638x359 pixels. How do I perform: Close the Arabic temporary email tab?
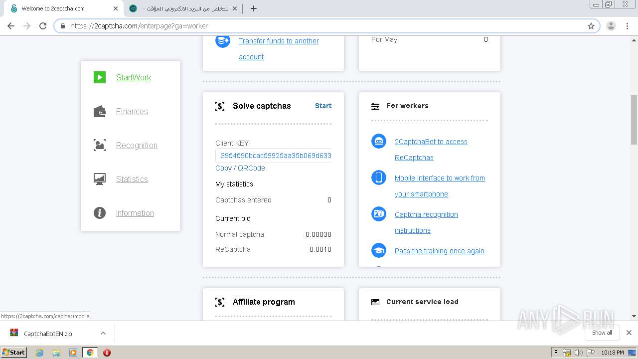pos(234,8)
